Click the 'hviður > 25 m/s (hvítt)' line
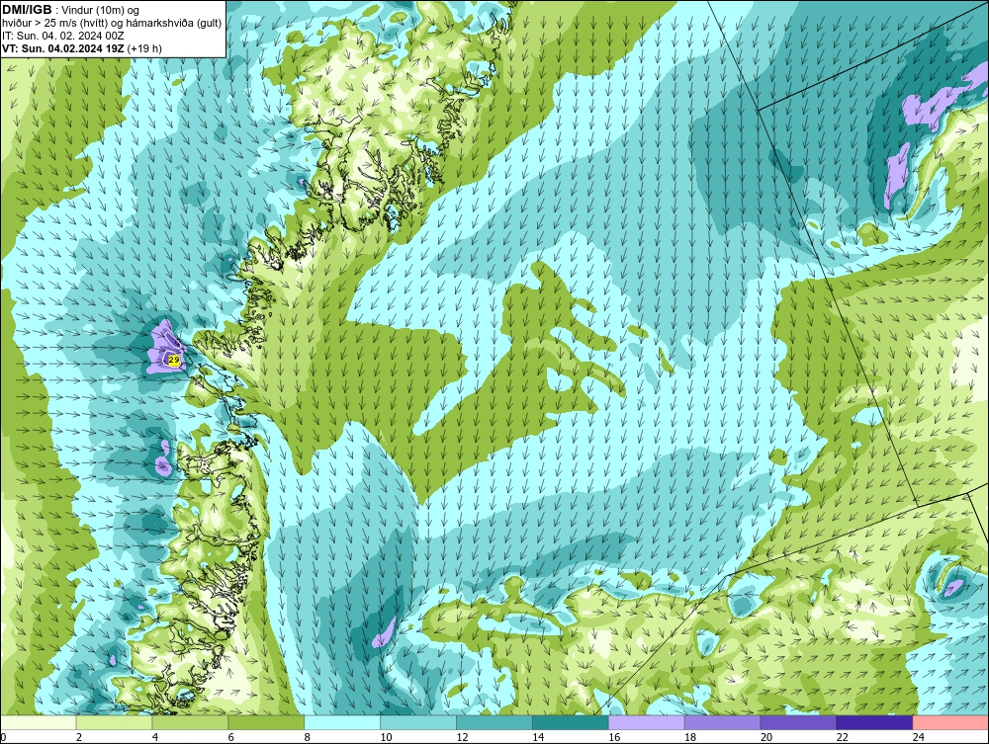This screenshot has height=744, width=989. click(54, 24)
